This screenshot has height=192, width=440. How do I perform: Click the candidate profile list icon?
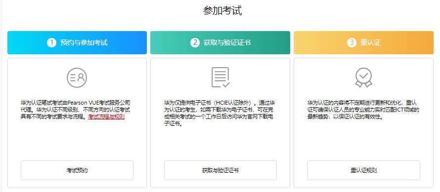tap(77, 77)
